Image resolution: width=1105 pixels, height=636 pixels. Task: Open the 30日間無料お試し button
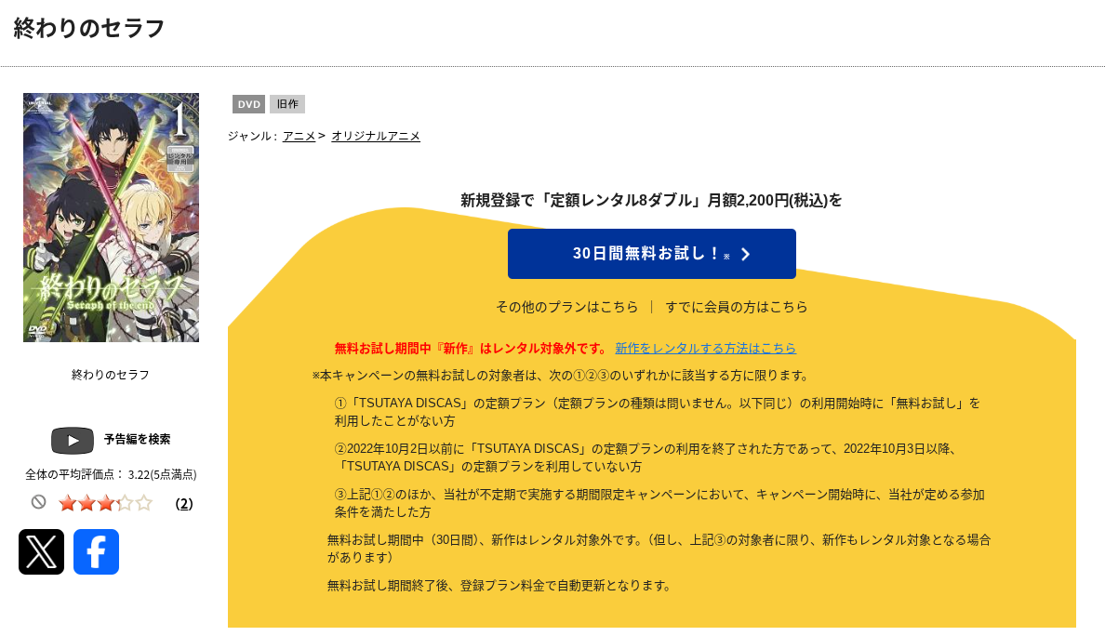coord(652,254)
